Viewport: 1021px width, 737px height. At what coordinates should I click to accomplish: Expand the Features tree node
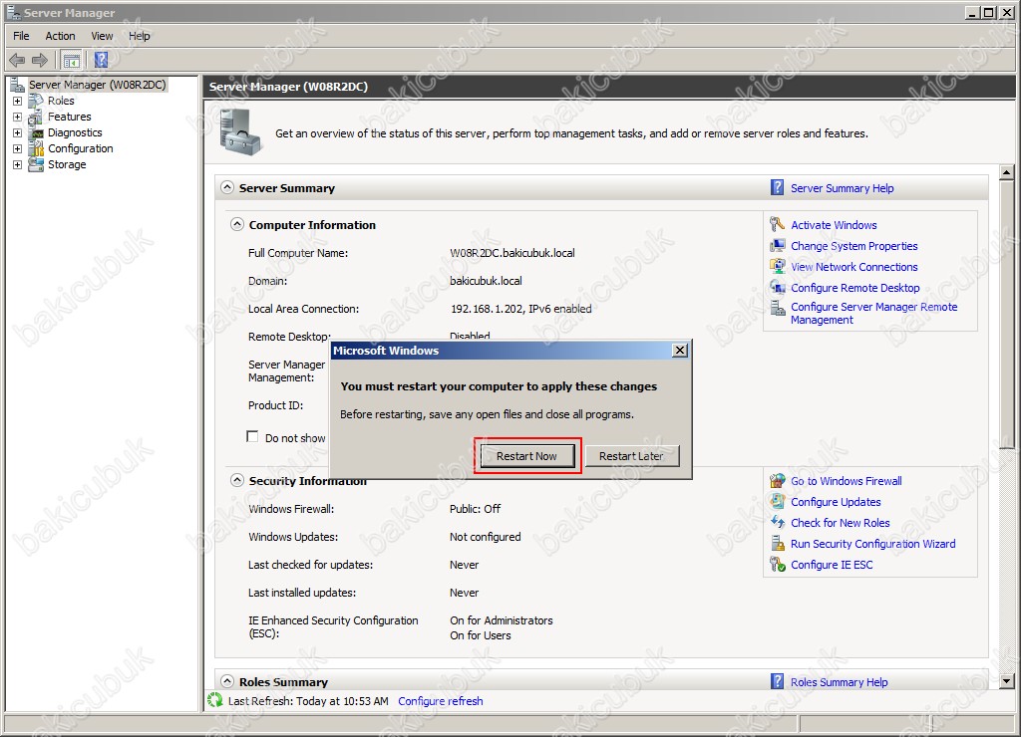coord(18,118)
